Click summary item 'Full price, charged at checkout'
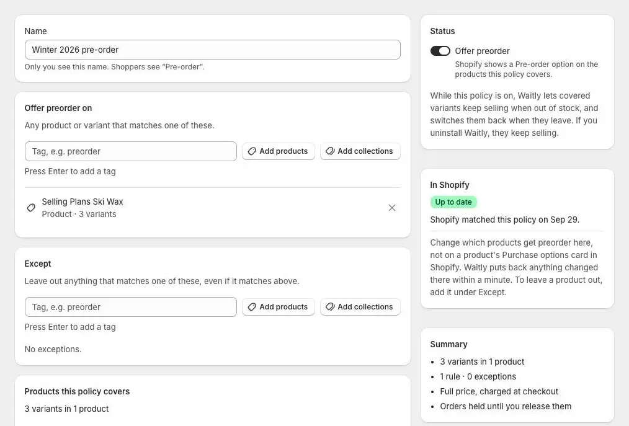The width and height of the screenshot is (629, 426). (499, 391)
